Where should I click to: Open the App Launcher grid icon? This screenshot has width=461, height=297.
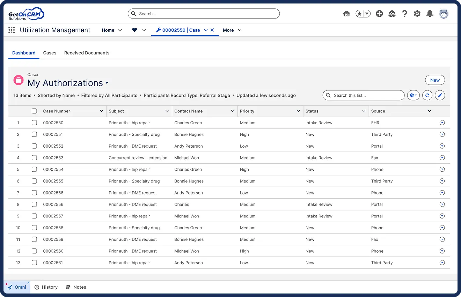[x=12, y=30]
